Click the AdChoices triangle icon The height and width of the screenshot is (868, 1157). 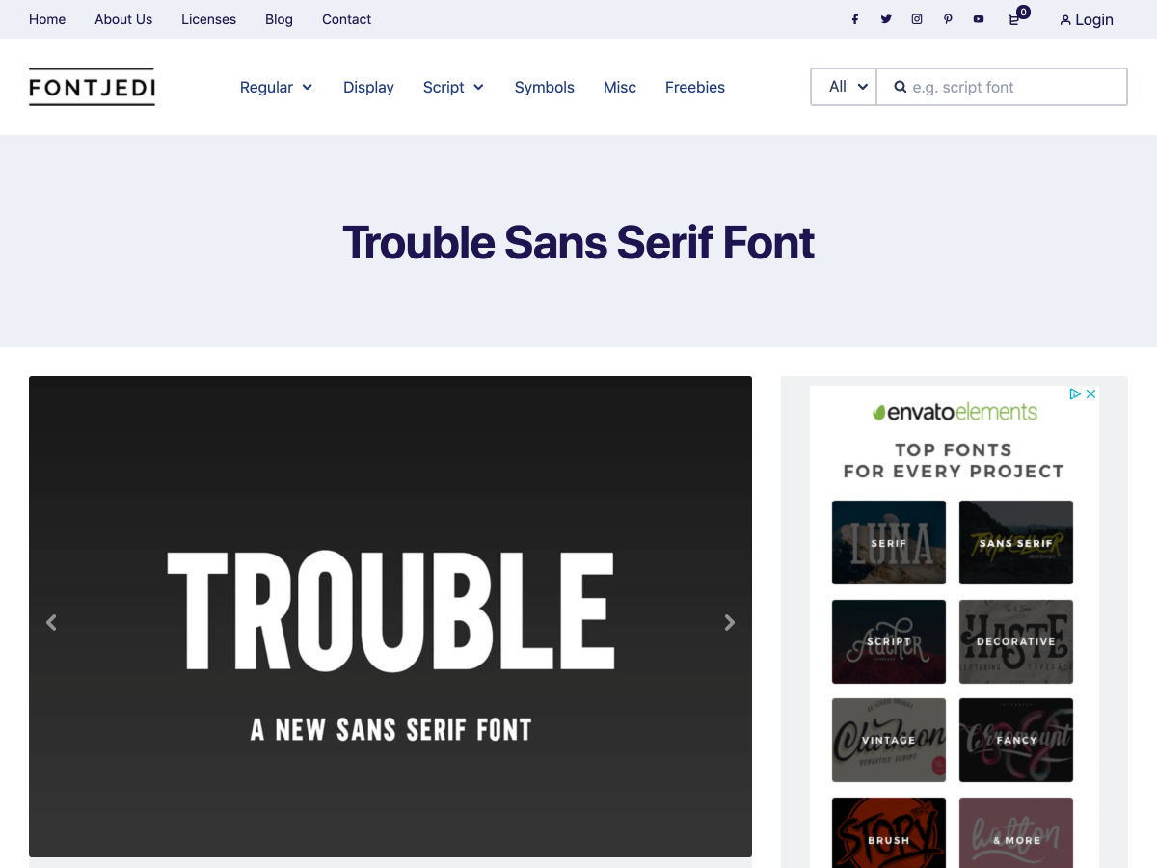point(1075,393)
